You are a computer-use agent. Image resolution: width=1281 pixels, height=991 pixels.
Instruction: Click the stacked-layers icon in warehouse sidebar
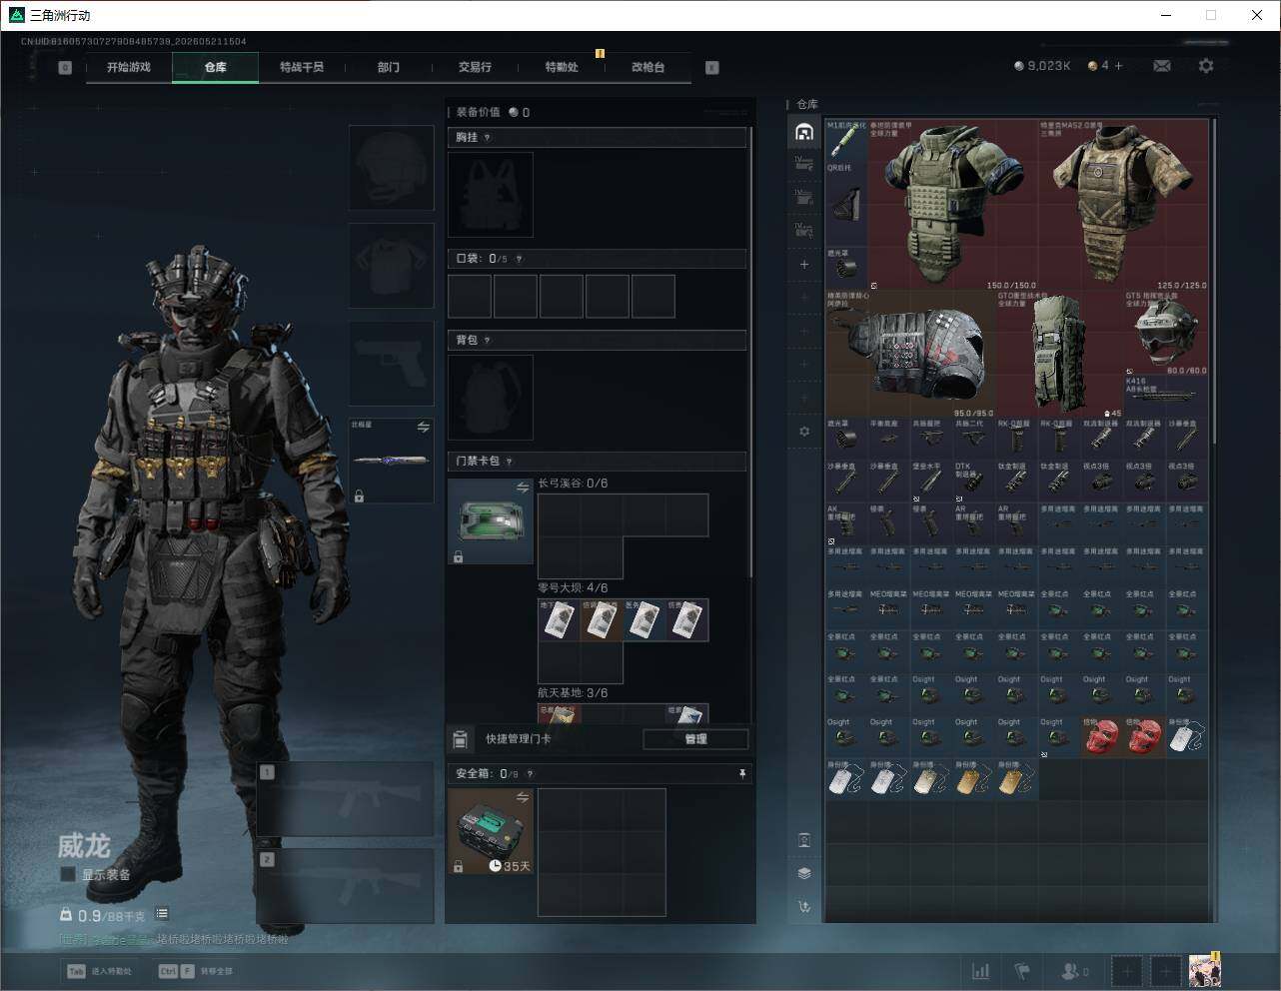[804, 873]
